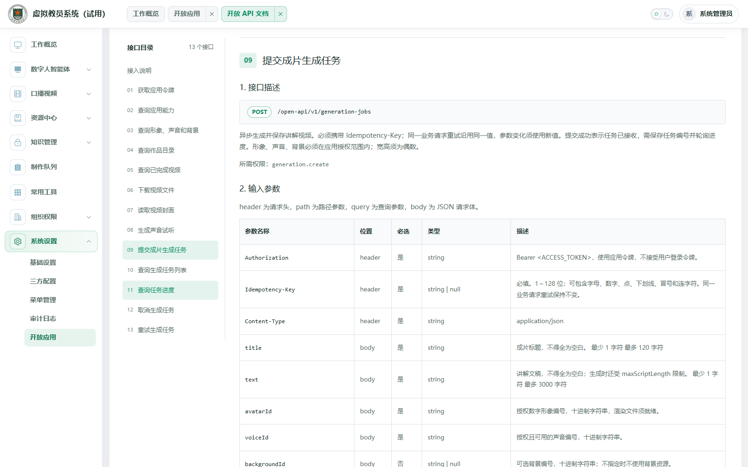Image resolution: width=748 pixels, height=467 pixels.
Task: Open 工作概览 sidebar label
Action: (x=44, y=45)
